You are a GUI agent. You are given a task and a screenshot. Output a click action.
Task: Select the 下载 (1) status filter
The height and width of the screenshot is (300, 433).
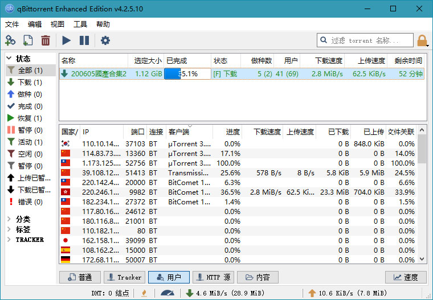[30, 82]
